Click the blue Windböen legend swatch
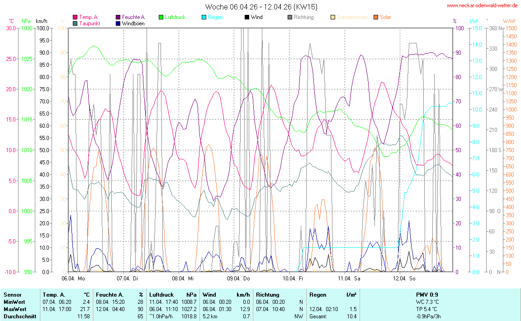 [x=118, y=23]
